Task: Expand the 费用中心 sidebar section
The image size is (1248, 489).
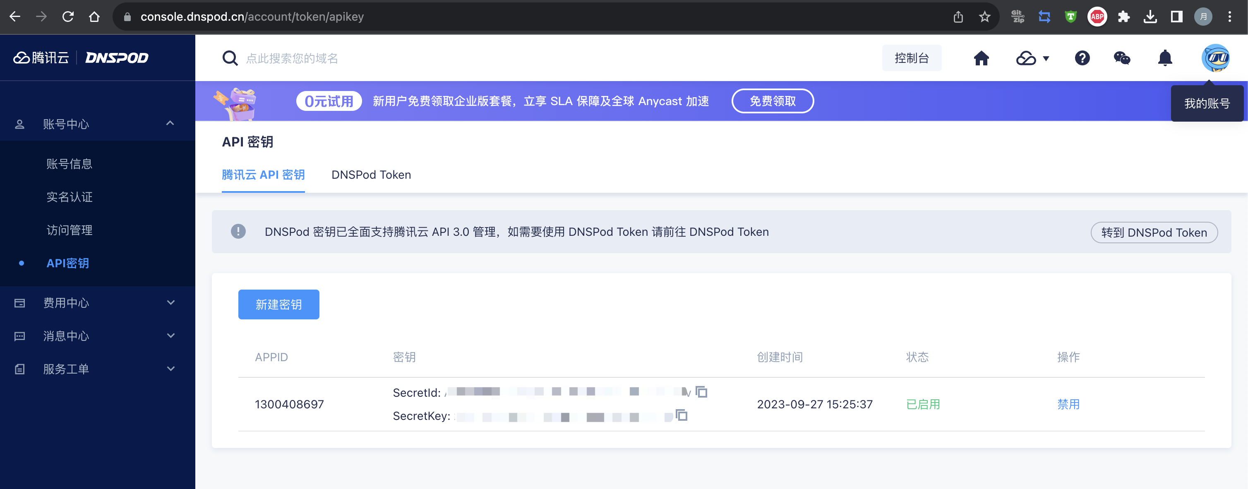Action: point(170,302)
